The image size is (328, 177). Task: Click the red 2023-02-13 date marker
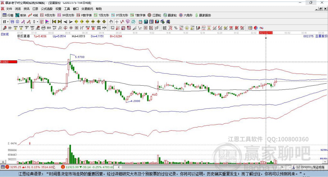pyautogui.click(x=266, y=33)
